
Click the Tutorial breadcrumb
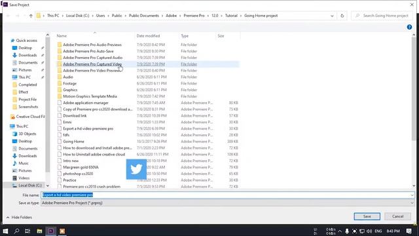231,16
